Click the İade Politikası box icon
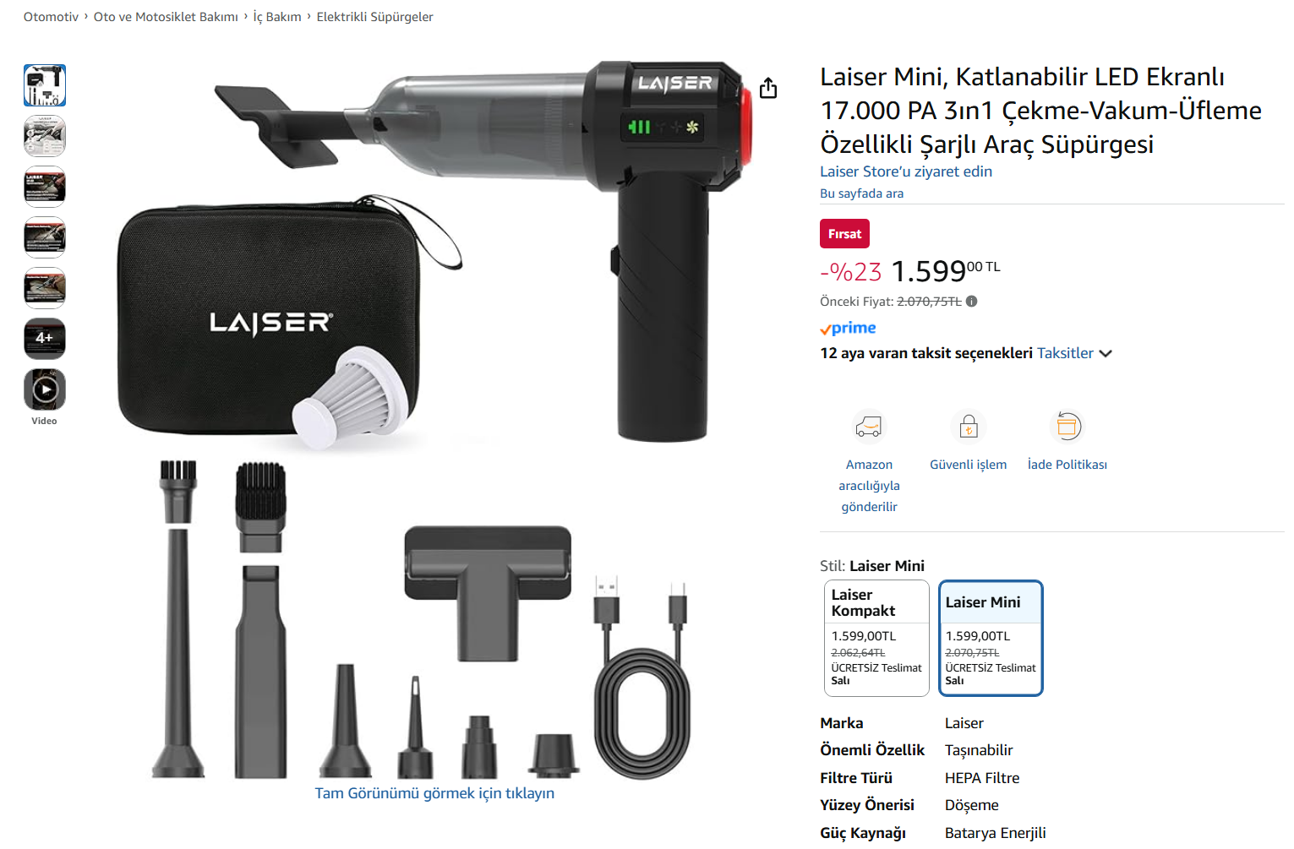The width and height of the screenshot is (1294, 849). tap(1067, 427)
